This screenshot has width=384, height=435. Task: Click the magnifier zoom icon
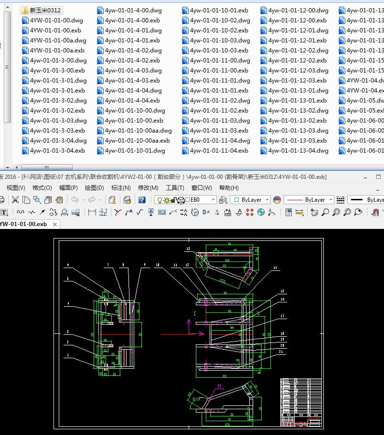tap(325, 212)
